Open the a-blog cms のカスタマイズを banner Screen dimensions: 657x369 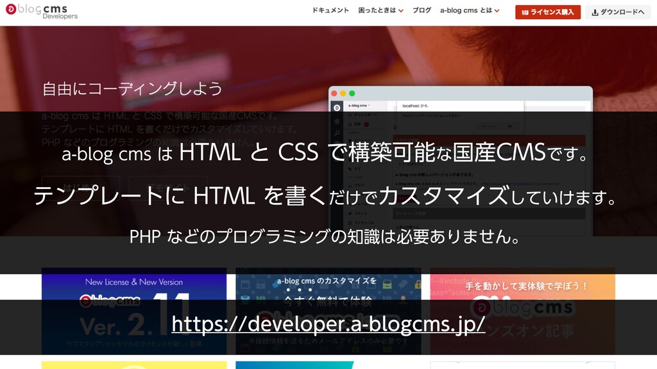click(x=328, y=311)
